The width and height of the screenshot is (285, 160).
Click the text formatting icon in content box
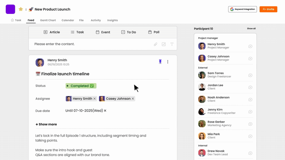coord(172,44)
